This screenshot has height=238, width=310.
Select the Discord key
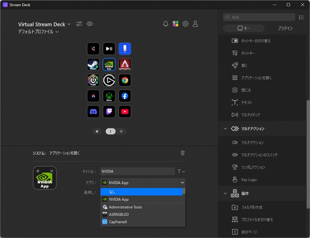point(93,112)
